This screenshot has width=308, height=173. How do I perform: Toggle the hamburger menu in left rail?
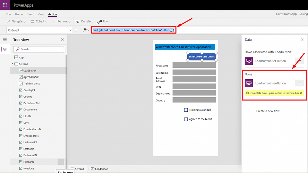click(x=5, y=39)
